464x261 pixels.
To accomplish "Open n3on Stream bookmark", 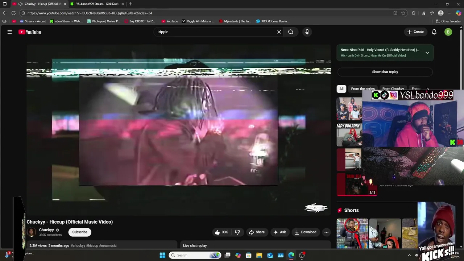I will click(x=66, y=21).
